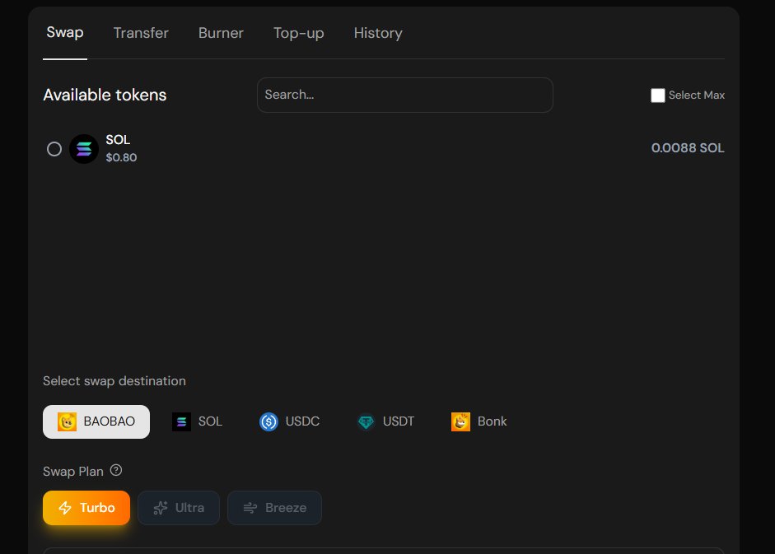Click the $0.80 SOL value text

(121, 158)
